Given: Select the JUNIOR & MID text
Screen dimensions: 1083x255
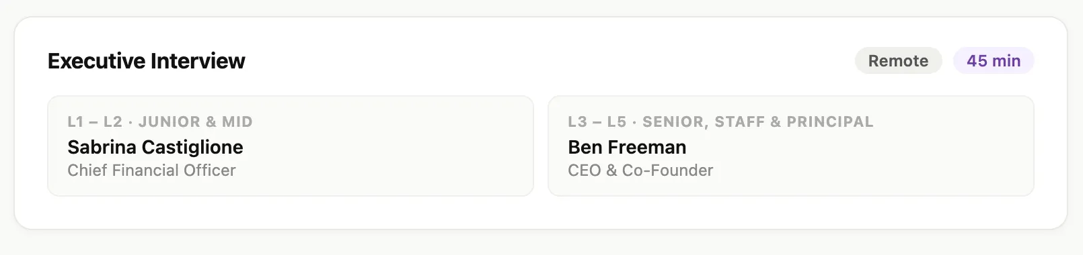Looking at the screenshot, I should (x=196, y=122).
